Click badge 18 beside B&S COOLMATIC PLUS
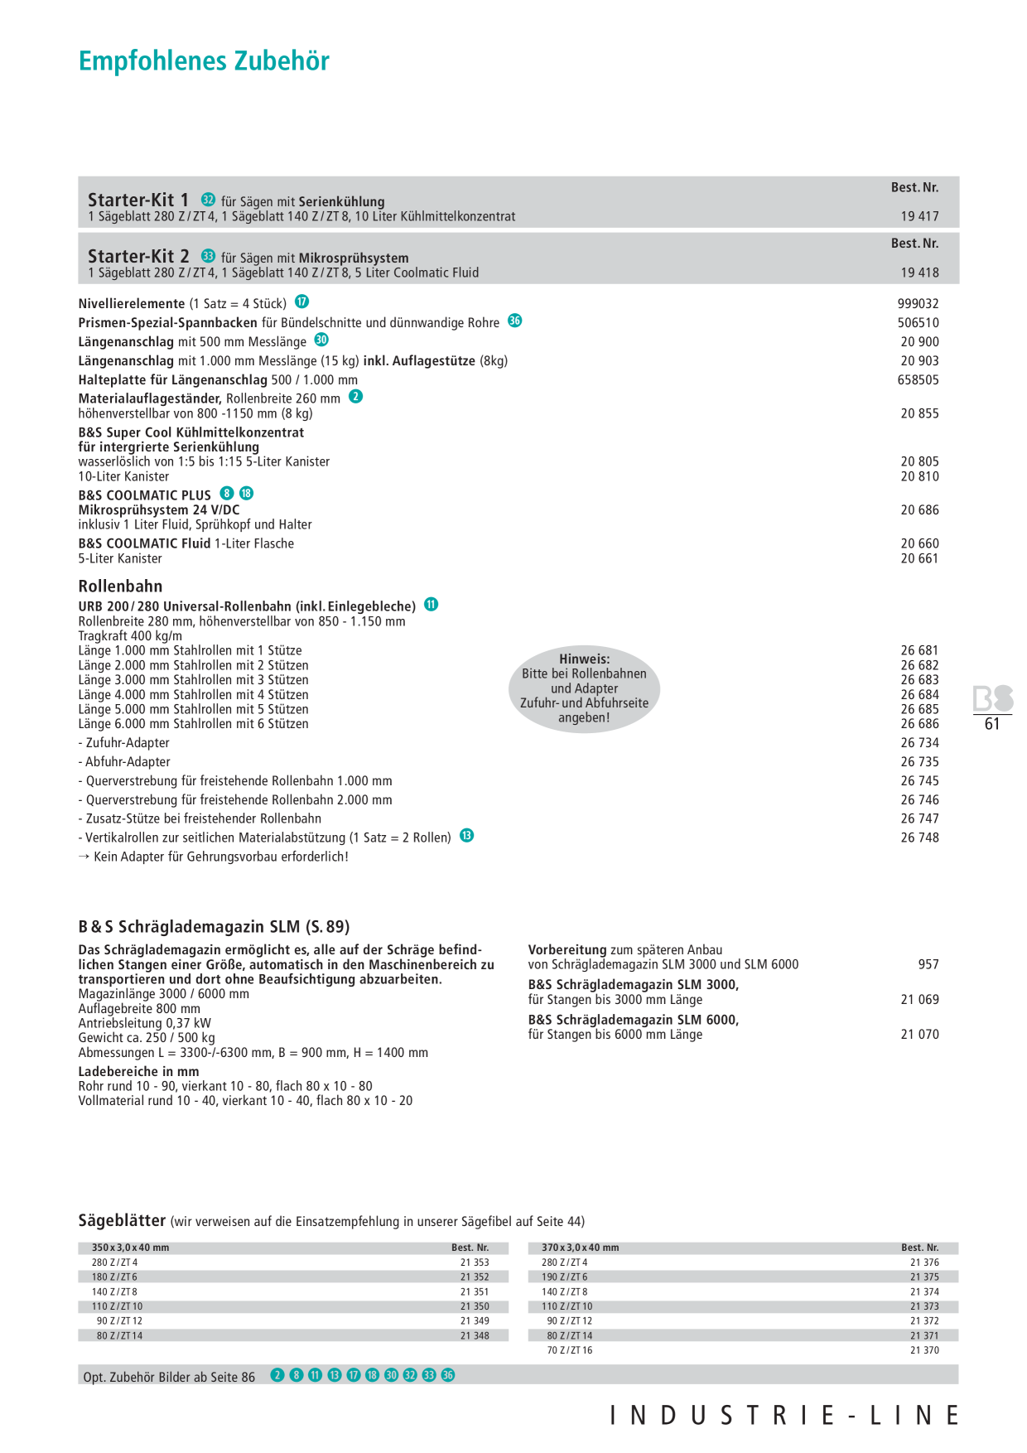The width and height of the screenshot is (1027, 1453). click(x=246, y=494)
